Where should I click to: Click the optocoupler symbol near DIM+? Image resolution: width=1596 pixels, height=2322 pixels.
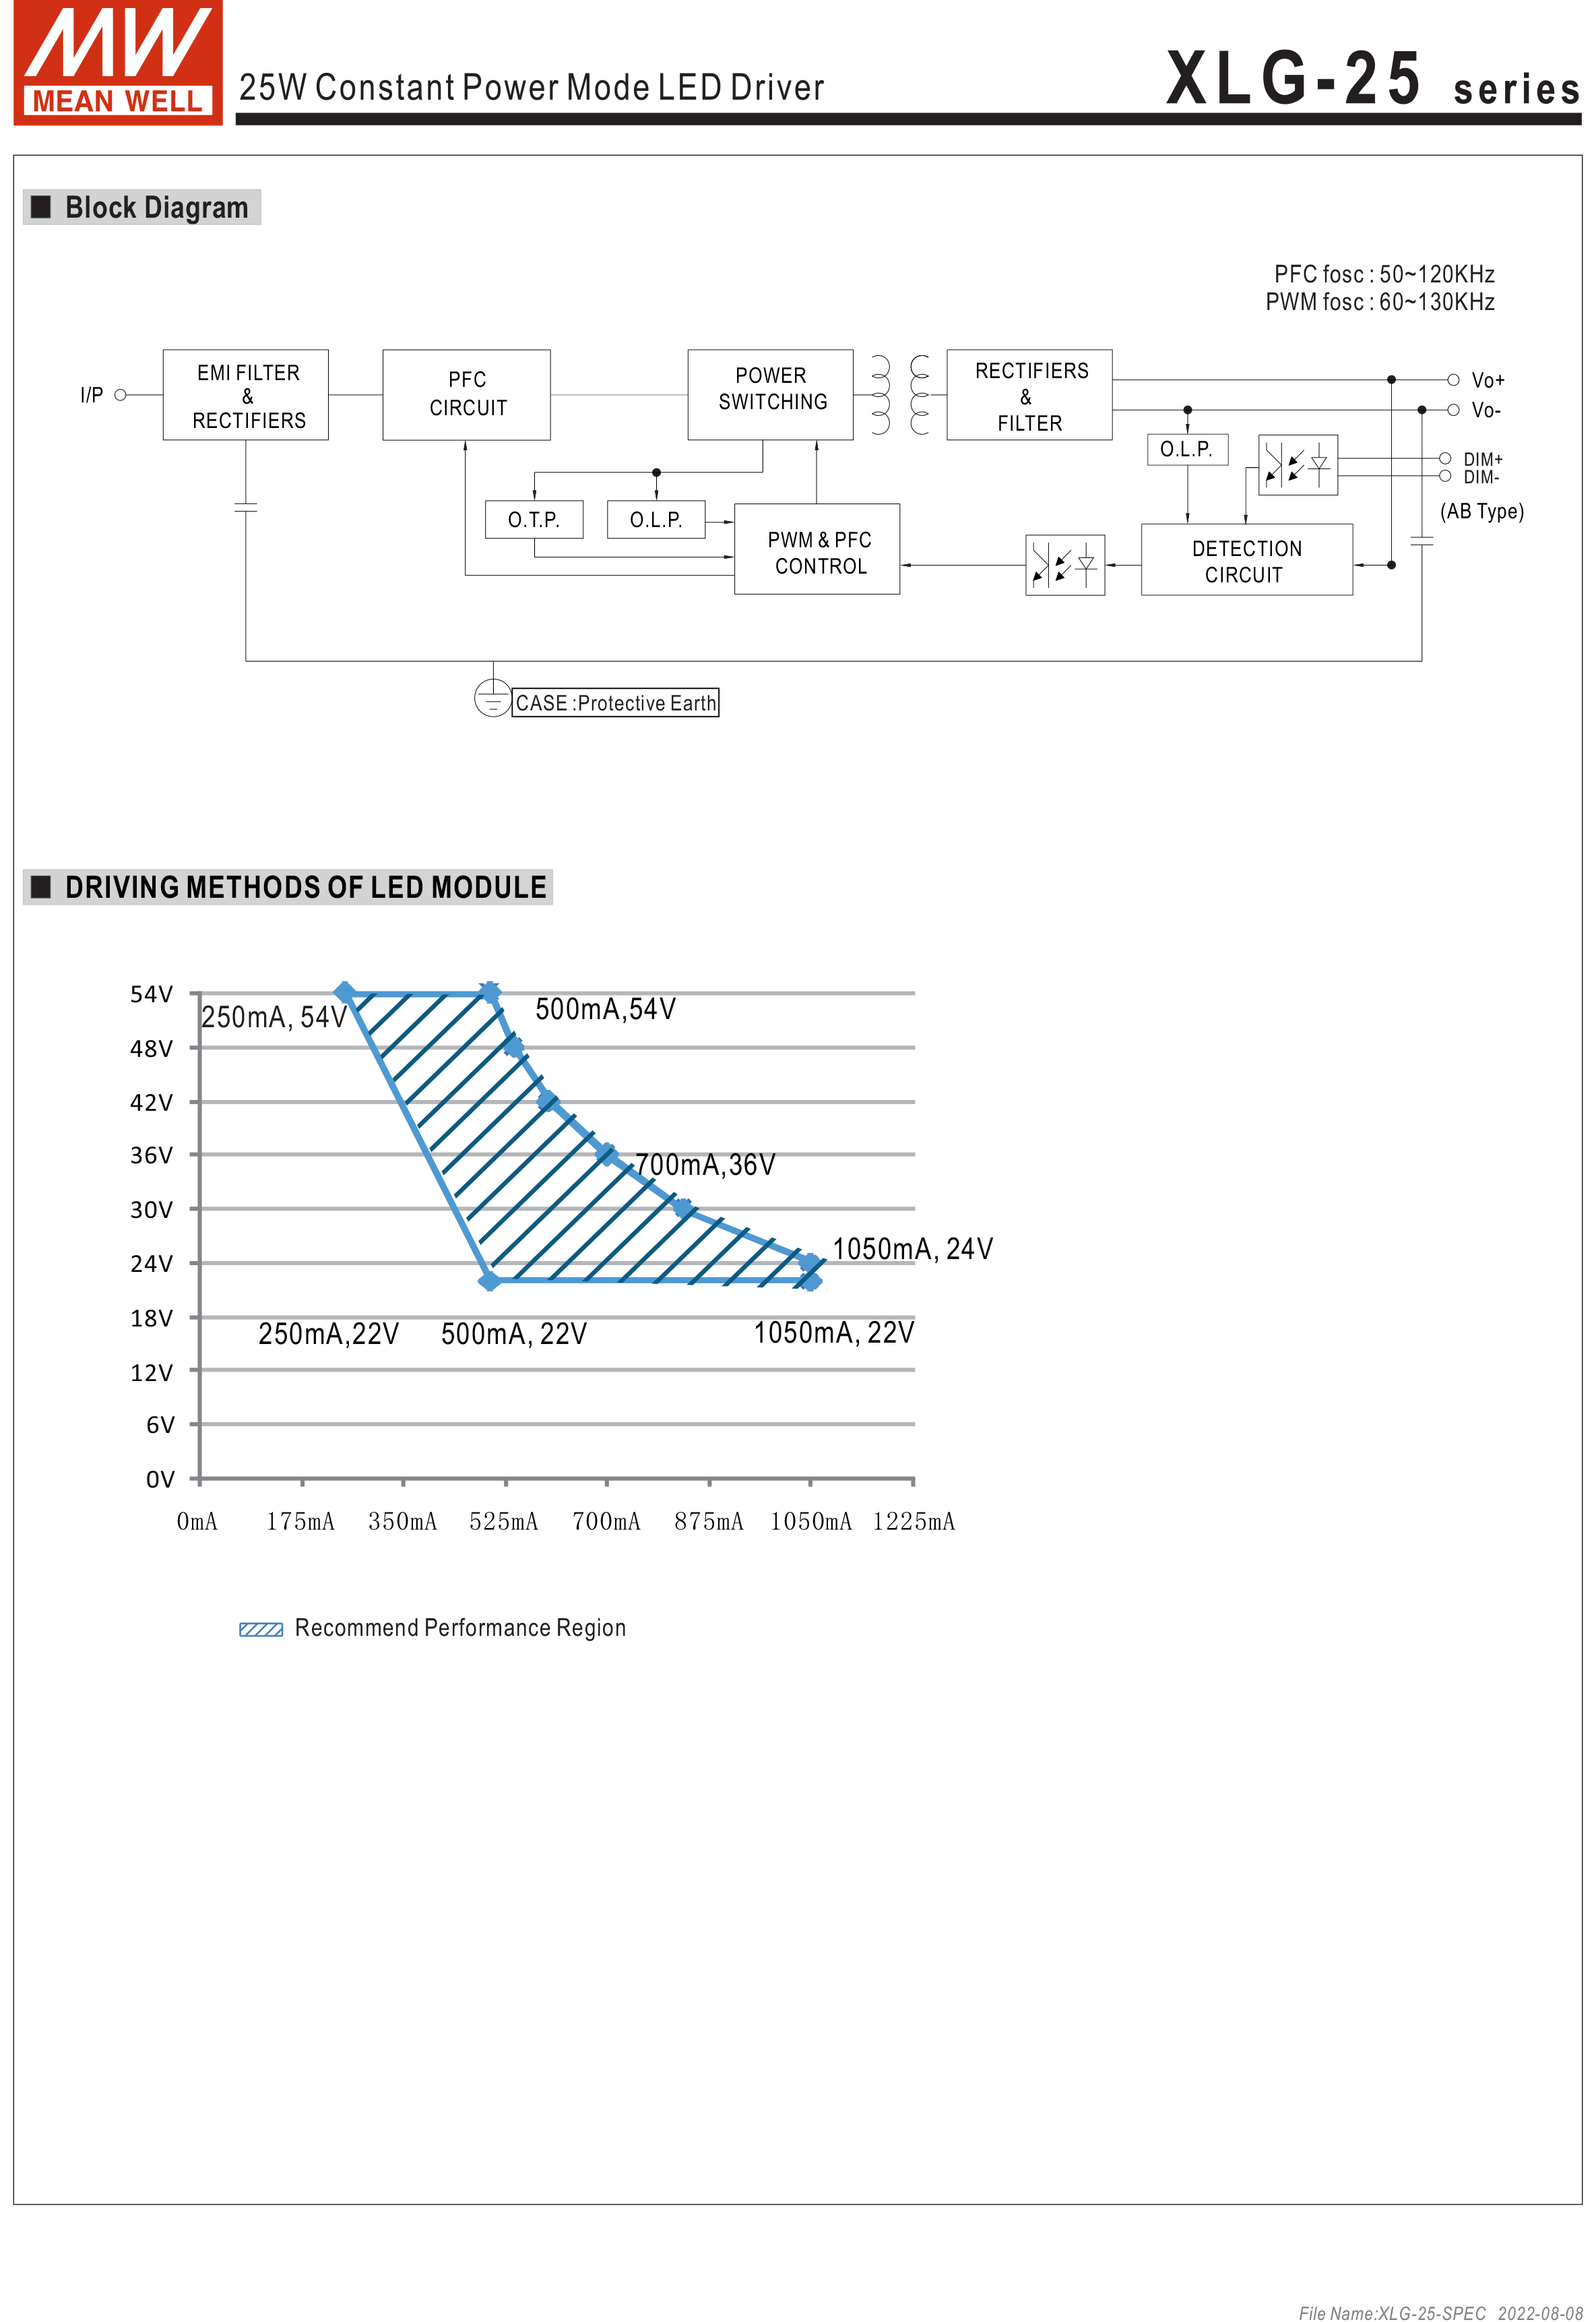point(1298,464)
